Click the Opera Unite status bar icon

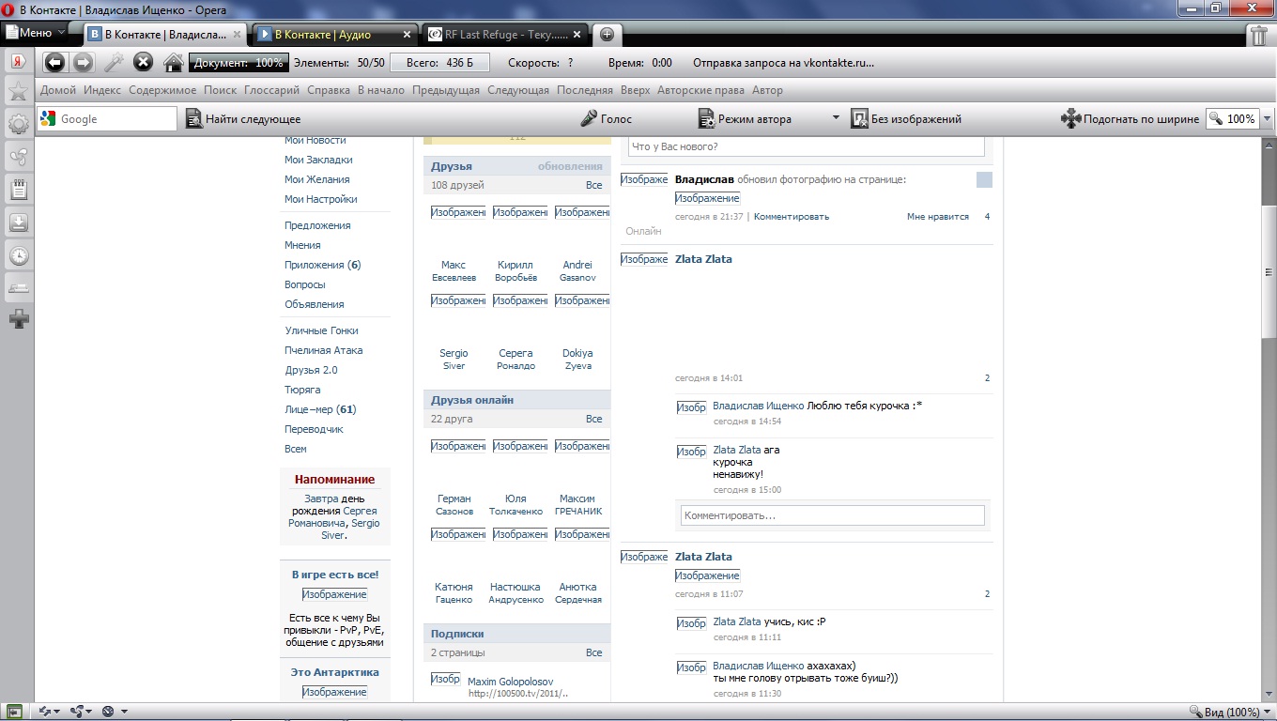click(77, 712)
